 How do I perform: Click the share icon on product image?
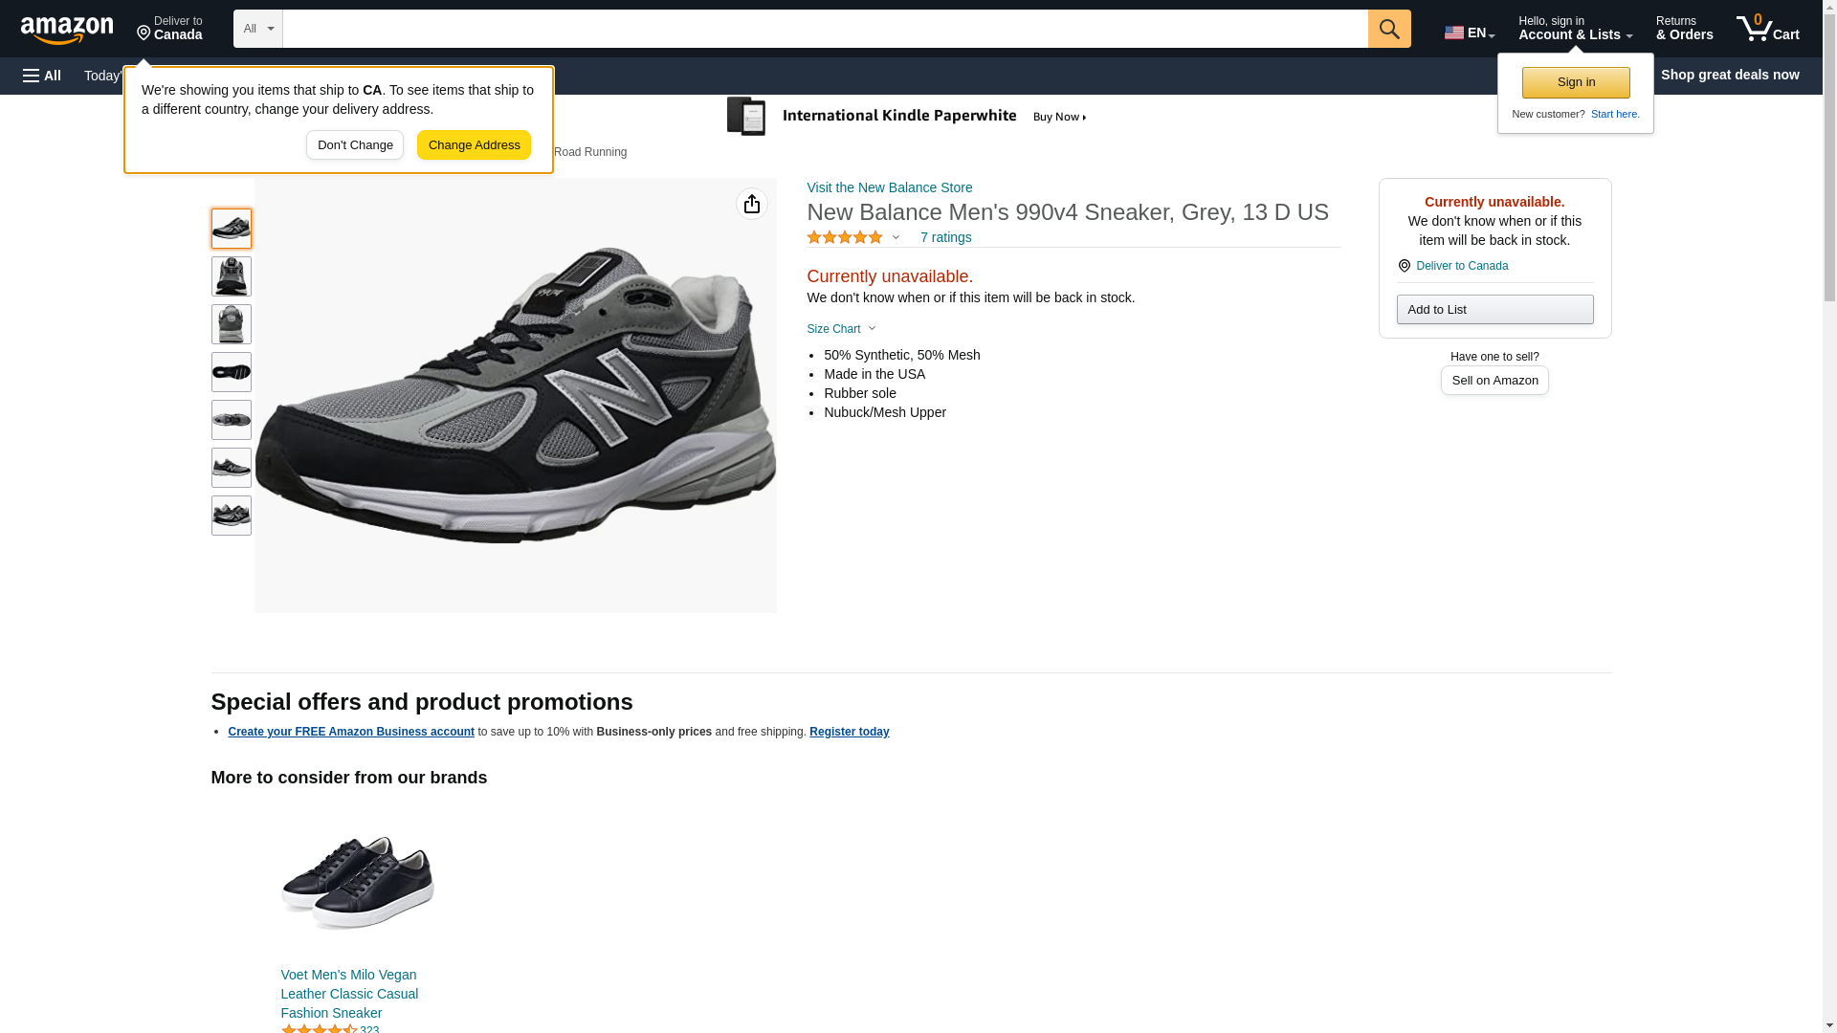pyautogui.click(x=752, y=204)
